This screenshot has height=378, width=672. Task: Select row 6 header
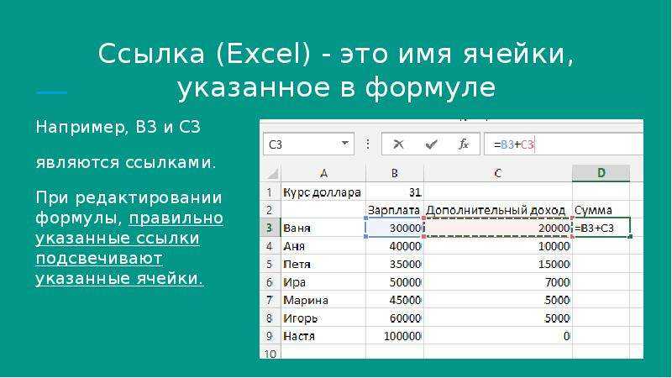(270, 282)
